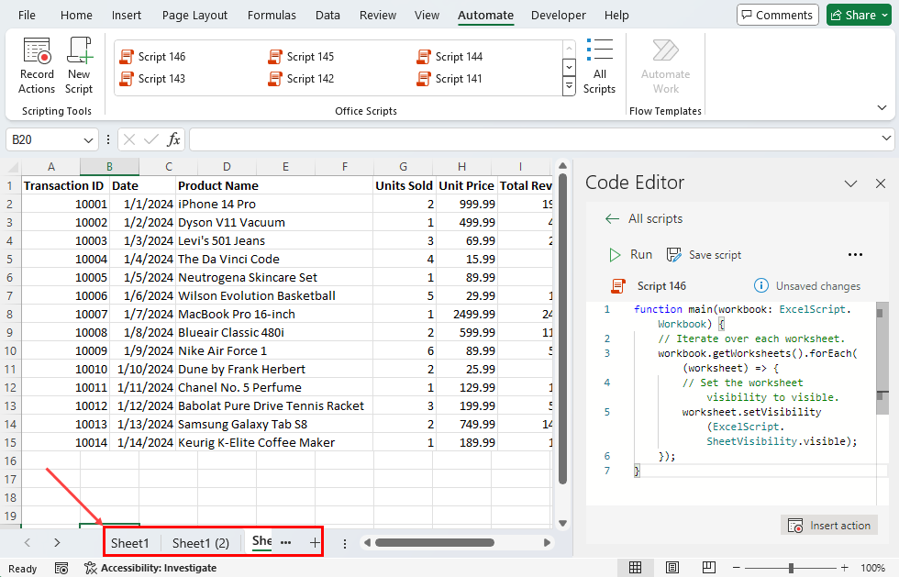The width and height of the screenshot is (899, 577).
Task: Click the Automate Work flow template
Action: [665, 66]
